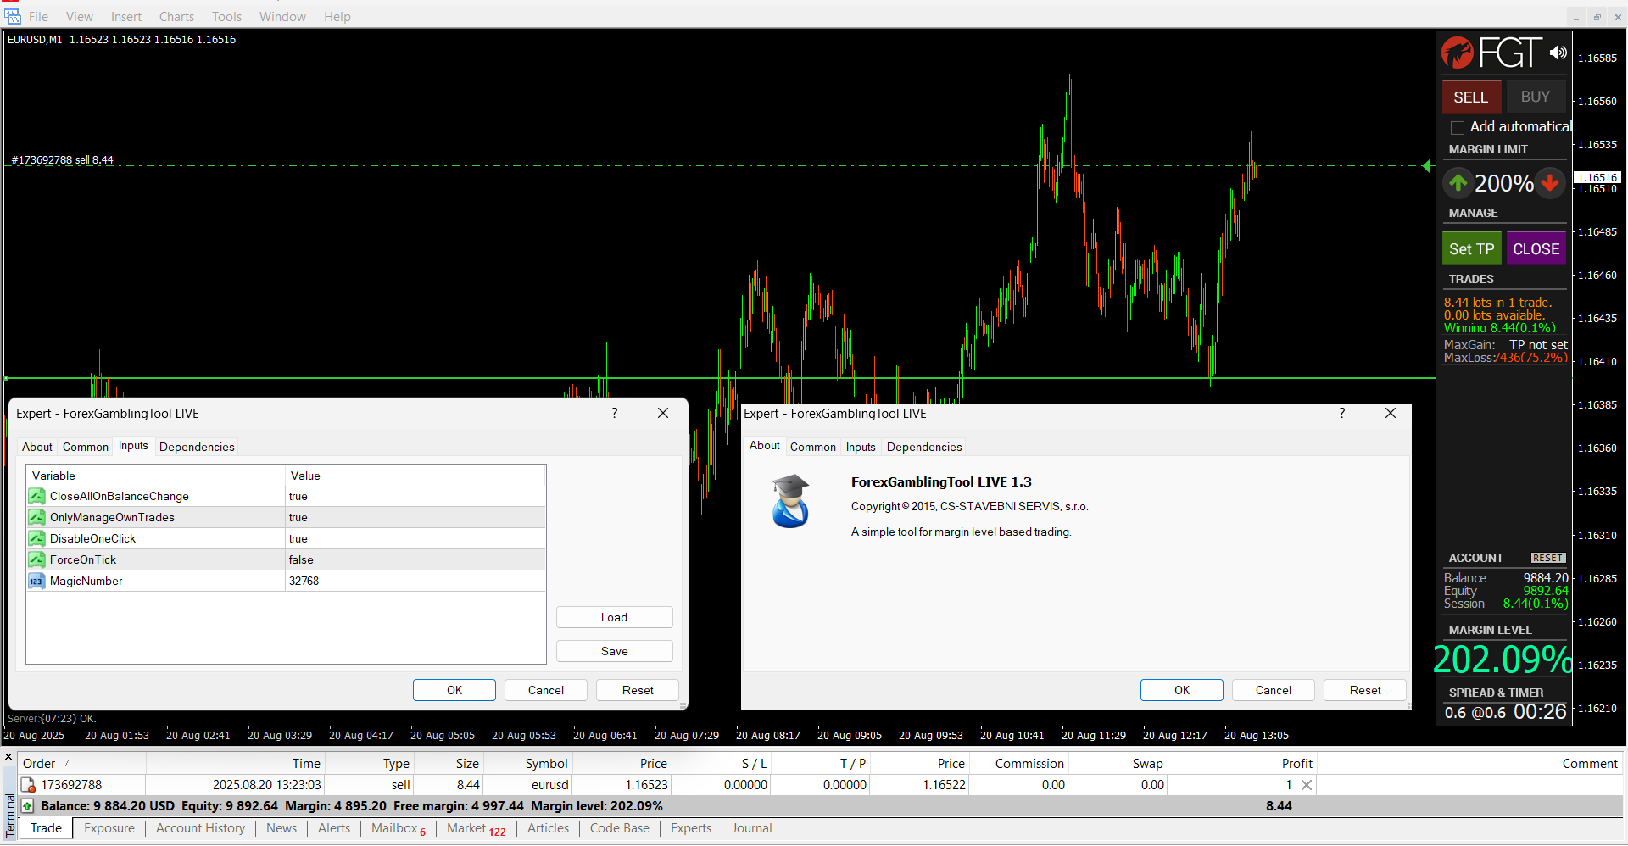The height and width of the screenshot is (846, 1628).
Task: Click the green margin limit up arrow
Action: point(1458,182)
